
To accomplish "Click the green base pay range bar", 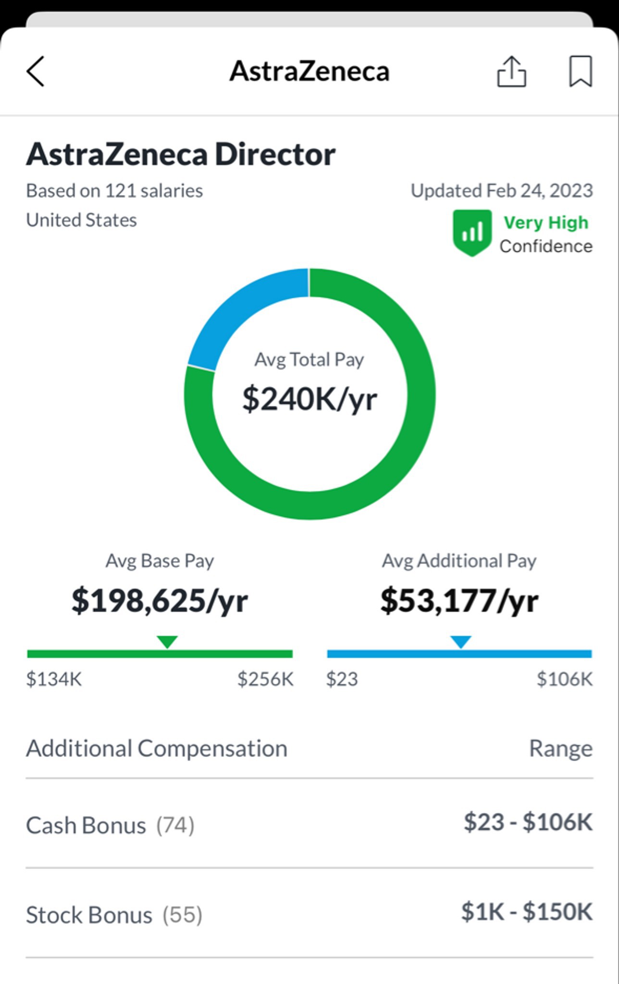I will (x=160, y=654).
